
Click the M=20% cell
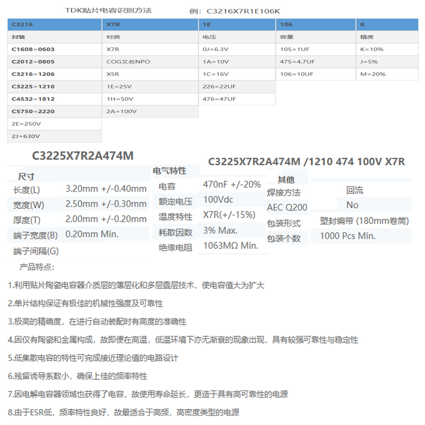[388, 74]
